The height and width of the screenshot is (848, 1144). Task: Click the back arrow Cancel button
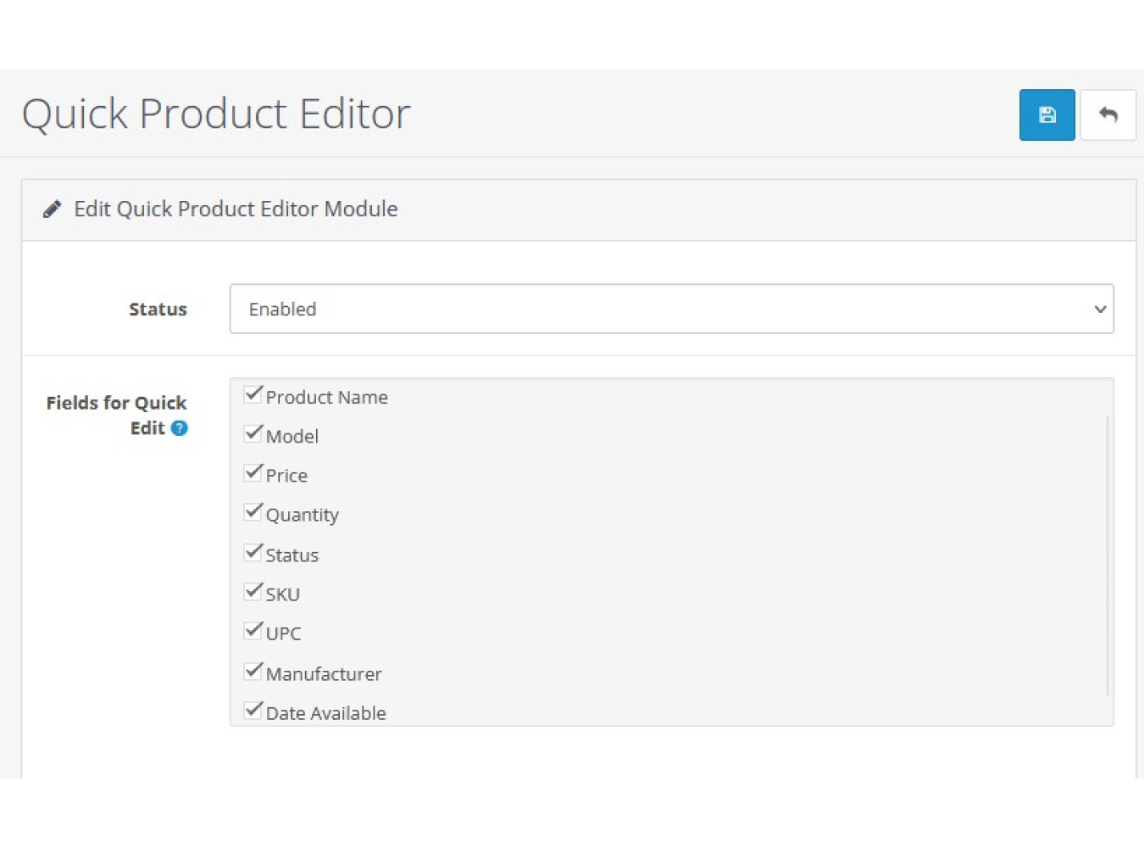(x=1108, y=114)
